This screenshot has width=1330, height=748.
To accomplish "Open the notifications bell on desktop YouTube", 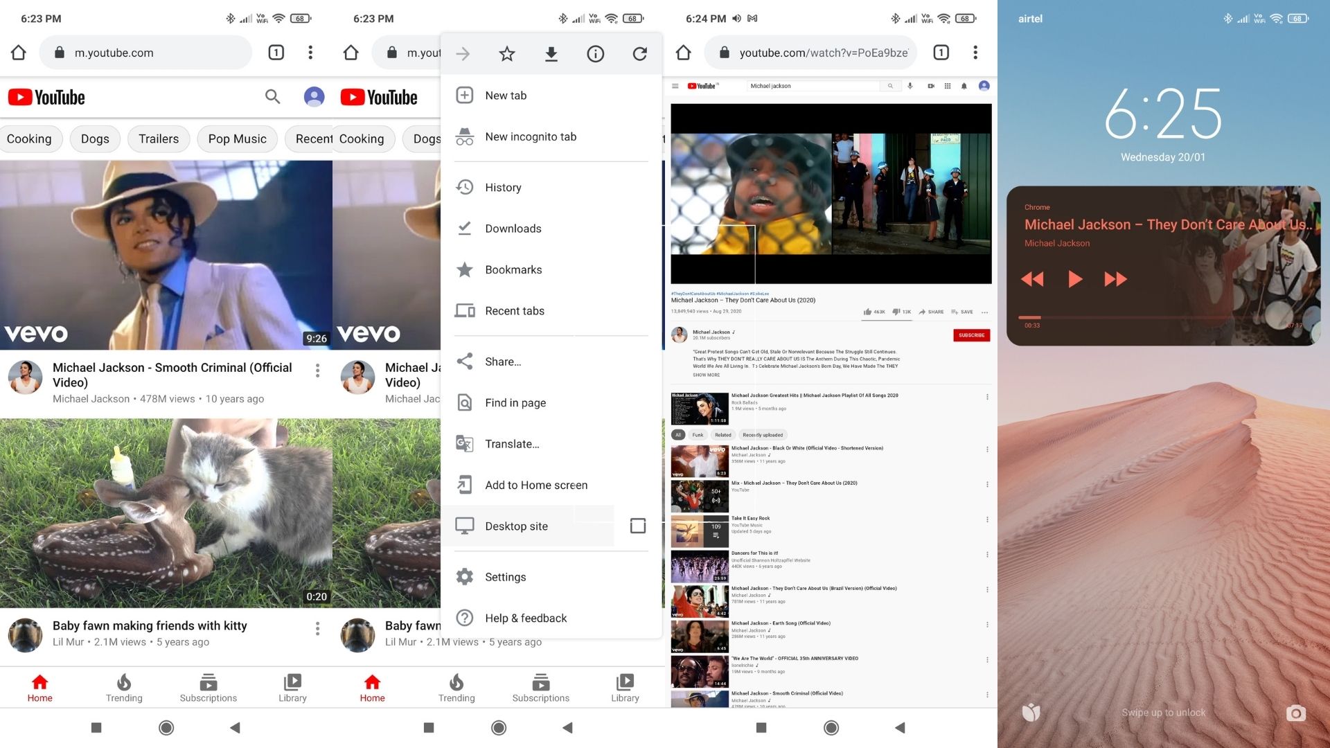I will [964, 86].
